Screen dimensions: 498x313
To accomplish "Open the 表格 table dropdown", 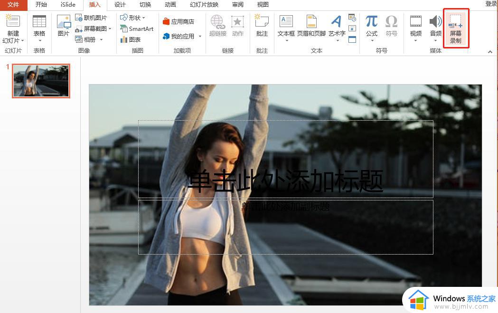I will 39,41.
